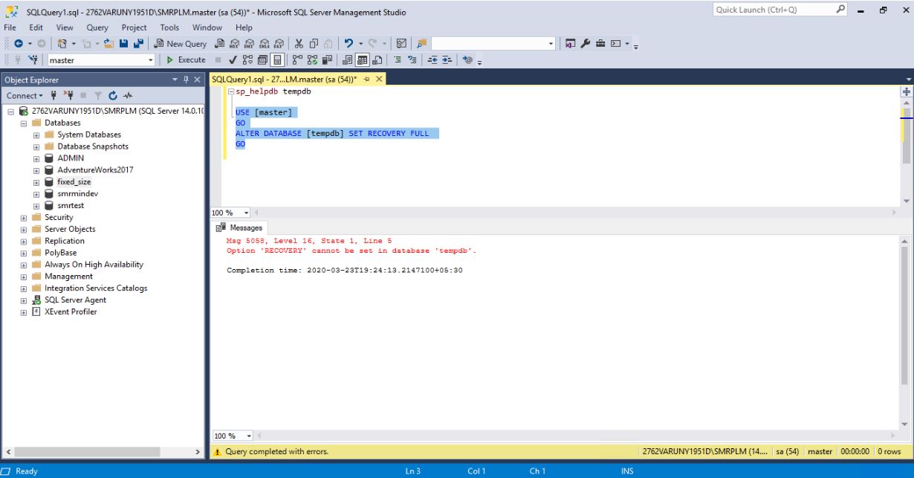Image resolution: width=914 pixels, height=478 pixels.
Task: Expand the SQL Server Agent node
Action: (24, 300)
